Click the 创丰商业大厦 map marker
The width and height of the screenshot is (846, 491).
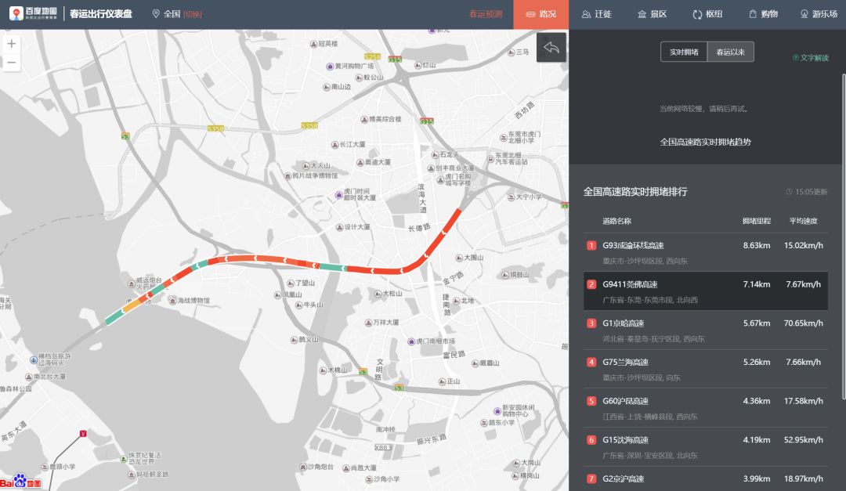tap(431, 168)
